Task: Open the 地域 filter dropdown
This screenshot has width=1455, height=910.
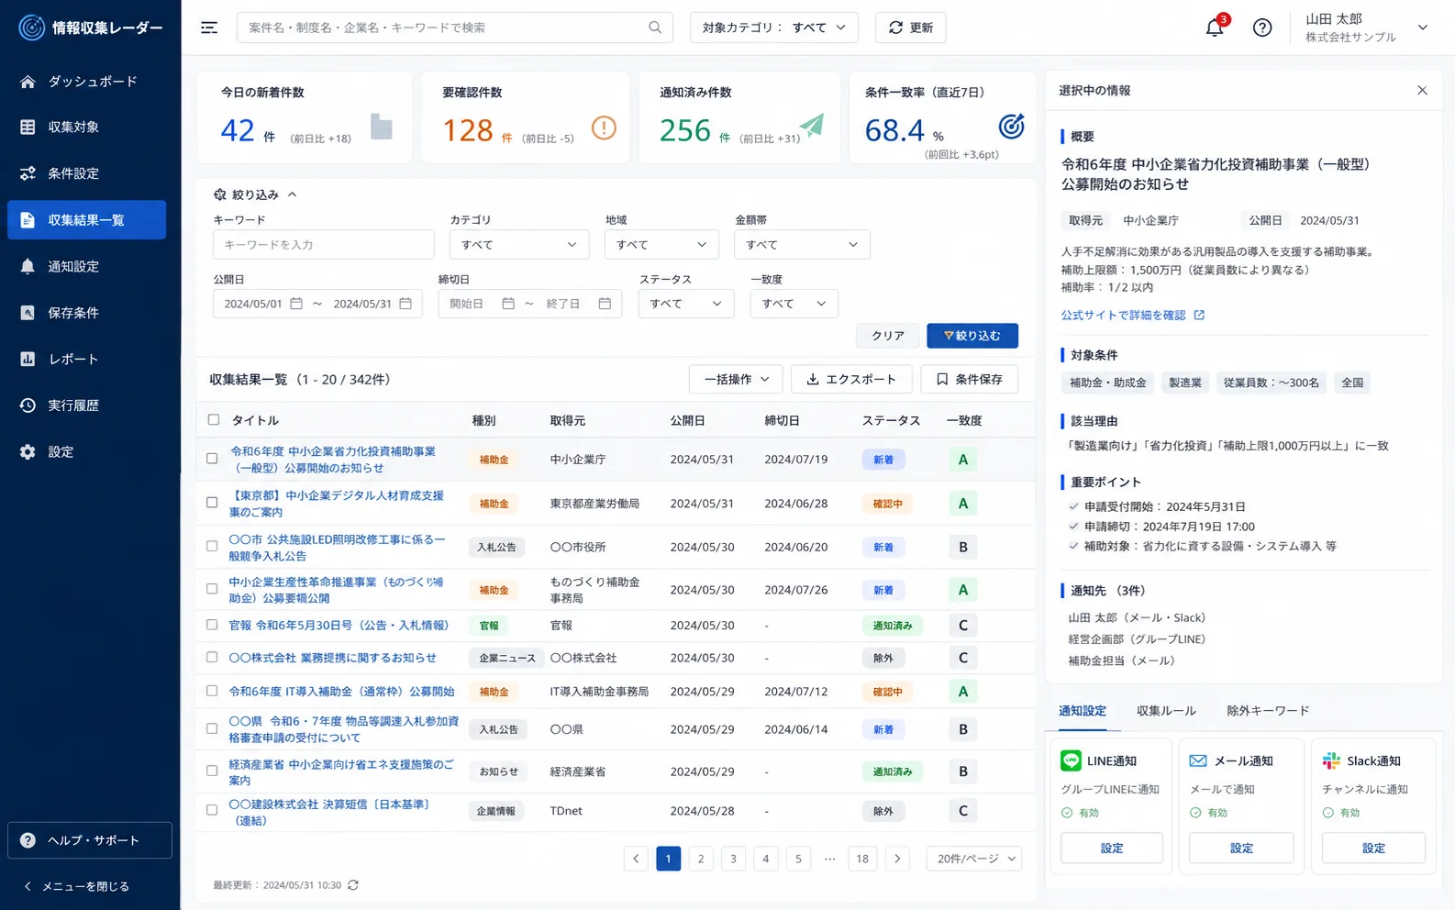Action: pos(661,245)
